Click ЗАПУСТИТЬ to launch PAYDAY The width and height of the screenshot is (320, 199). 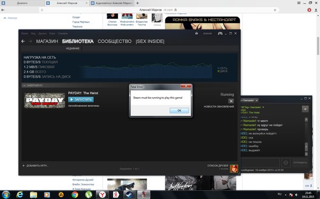point(81,99)
